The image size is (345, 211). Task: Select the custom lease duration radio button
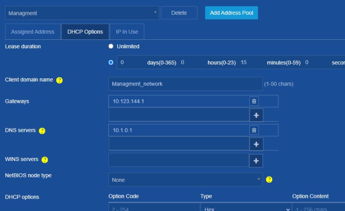(x=111, y=62)
